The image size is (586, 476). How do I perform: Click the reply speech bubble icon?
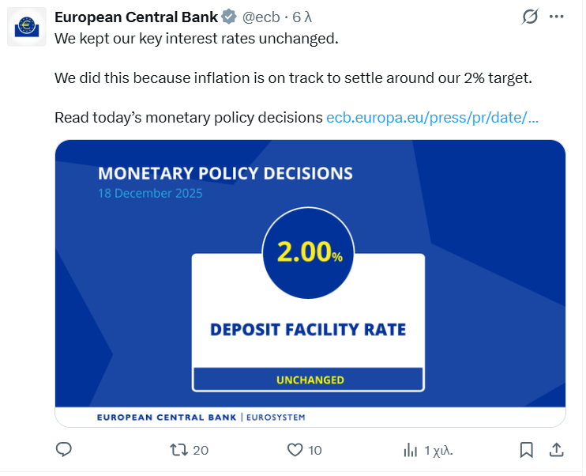[x=64, y=450]
